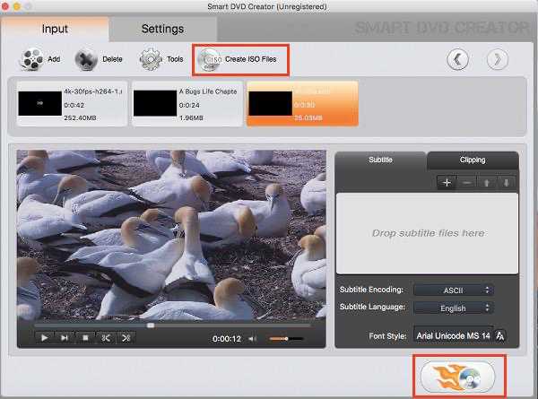Click the Create ISO Files disc icon
The width and height of the screenshot is (538, 399).
pos(209,60)
